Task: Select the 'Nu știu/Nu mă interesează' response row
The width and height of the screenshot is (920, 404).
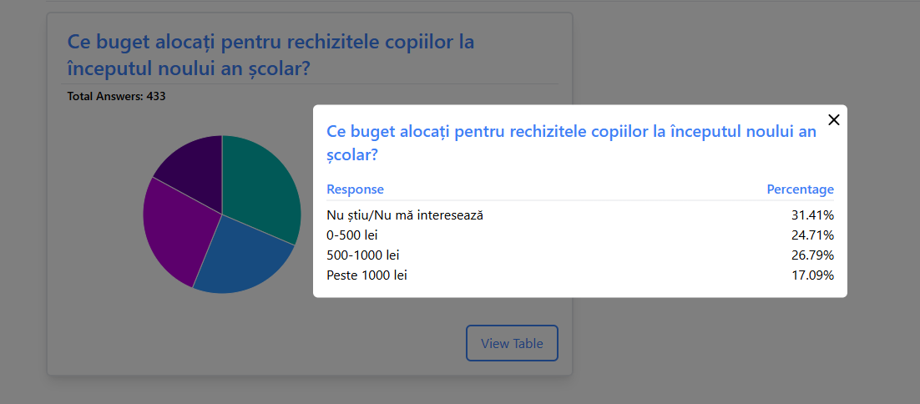Action: tap(405, 215)
